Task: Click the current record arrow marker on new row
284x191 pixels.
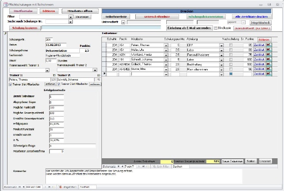Action: click(105, 73)
